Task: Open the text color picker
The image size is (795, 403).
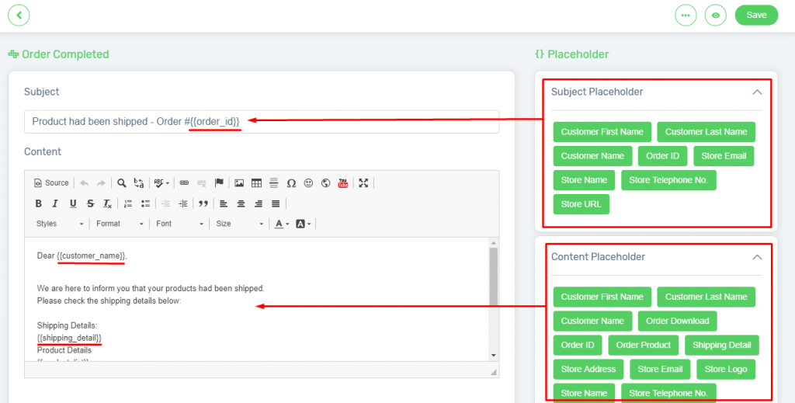Action: [x=282, y=224]
